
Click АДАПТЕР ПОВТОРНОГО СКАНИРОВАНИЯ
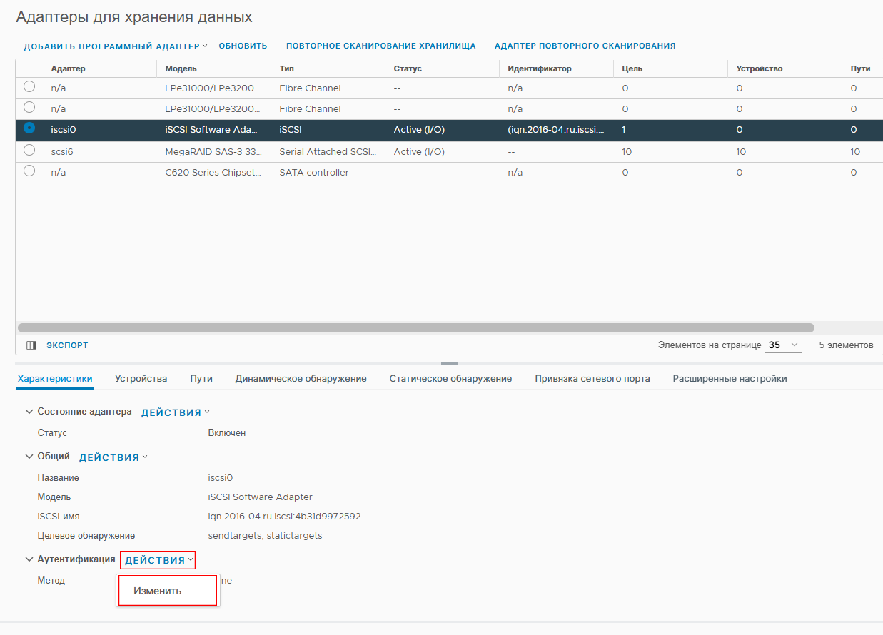coord(585,46)
